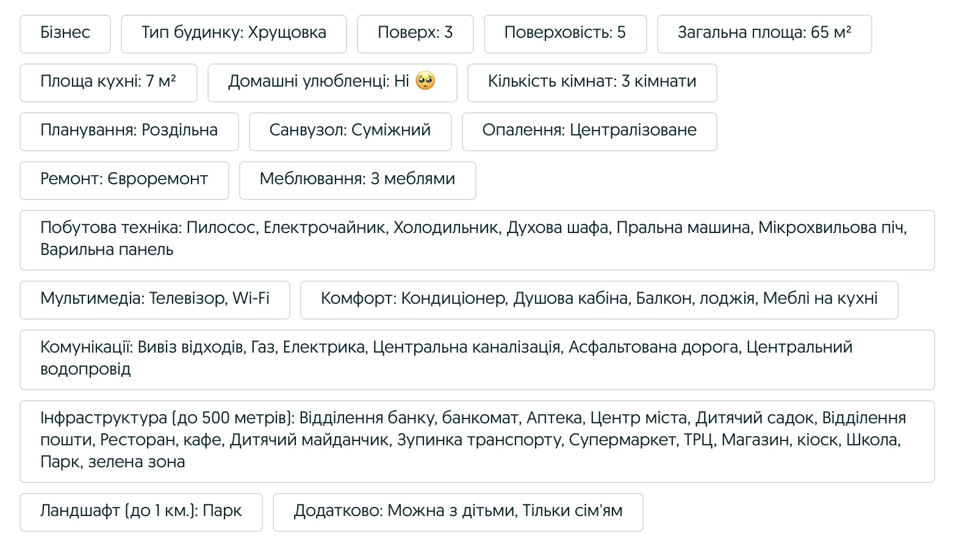The height and width of the screenshot is (549, 959).
Task: Click the Інфраструктура (до 500 метрів) tag
Action: 477,442
